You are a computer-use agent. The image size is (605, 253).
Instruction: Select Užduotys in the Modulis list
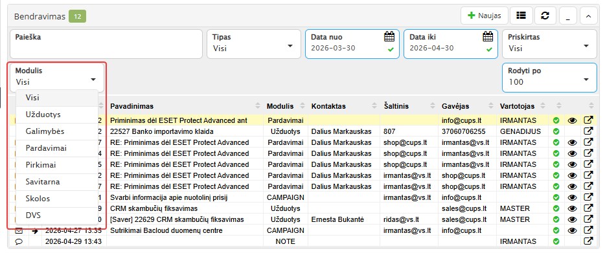[x=57, y=115]
